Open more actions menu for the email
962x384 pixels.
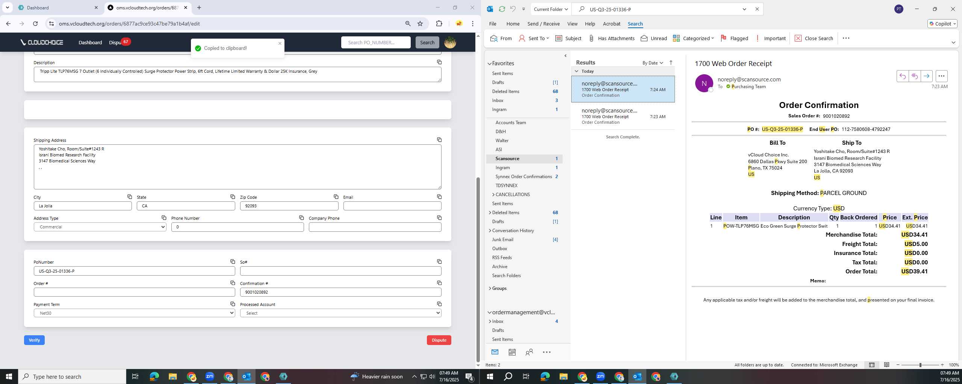[x=941, y=76]
